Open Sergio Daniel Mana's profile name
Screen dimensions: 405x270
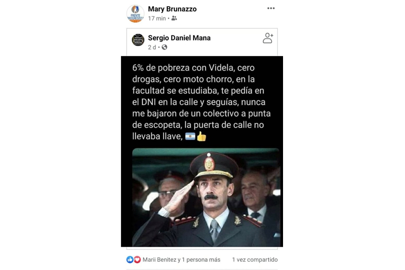point(179,38)
